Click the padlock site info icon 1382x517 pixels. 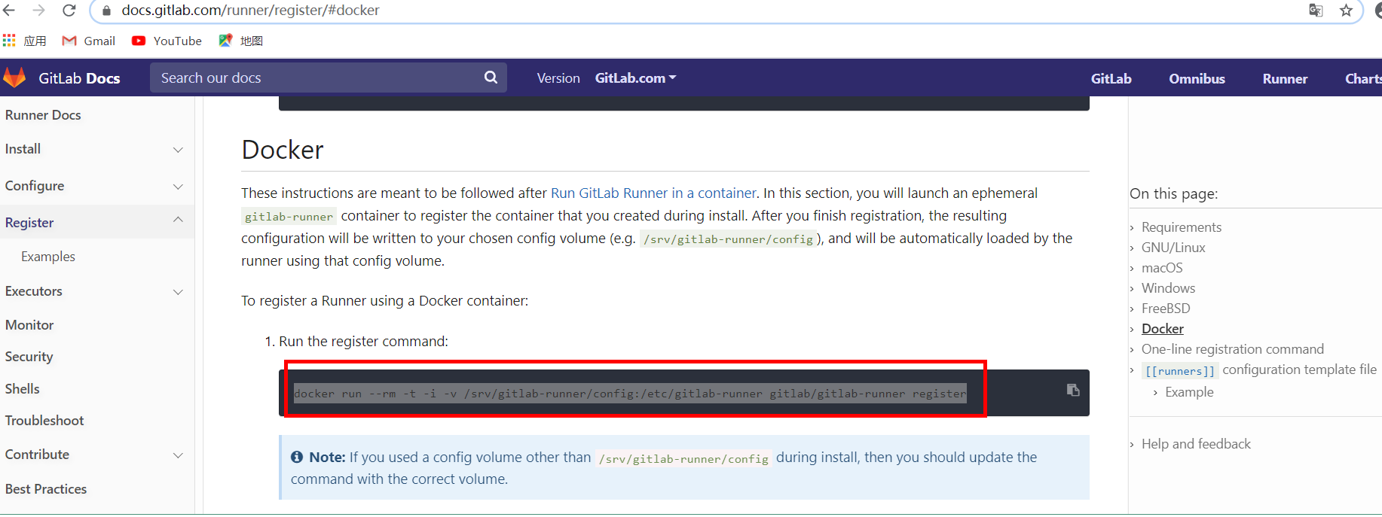(x=107, y=11)
